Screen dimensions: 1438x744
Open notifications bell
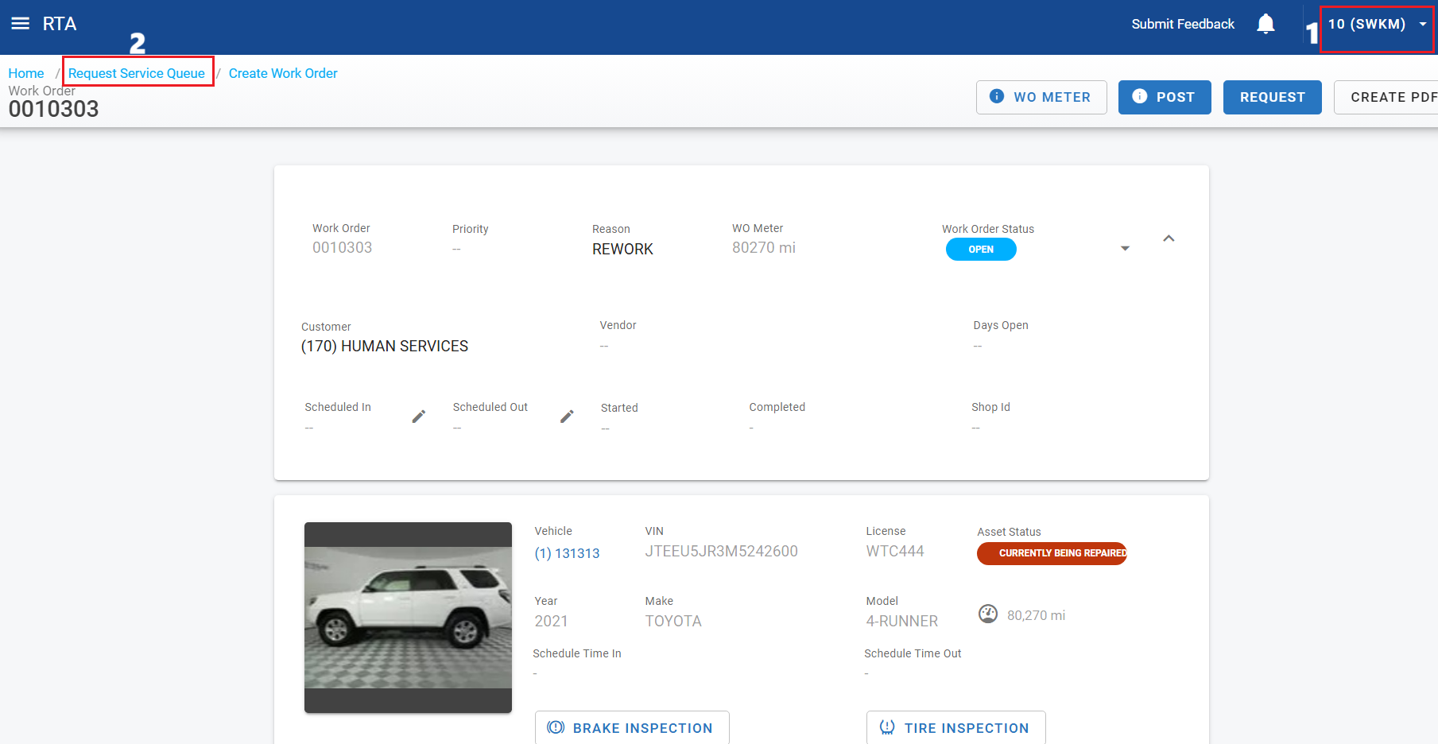1266,24
